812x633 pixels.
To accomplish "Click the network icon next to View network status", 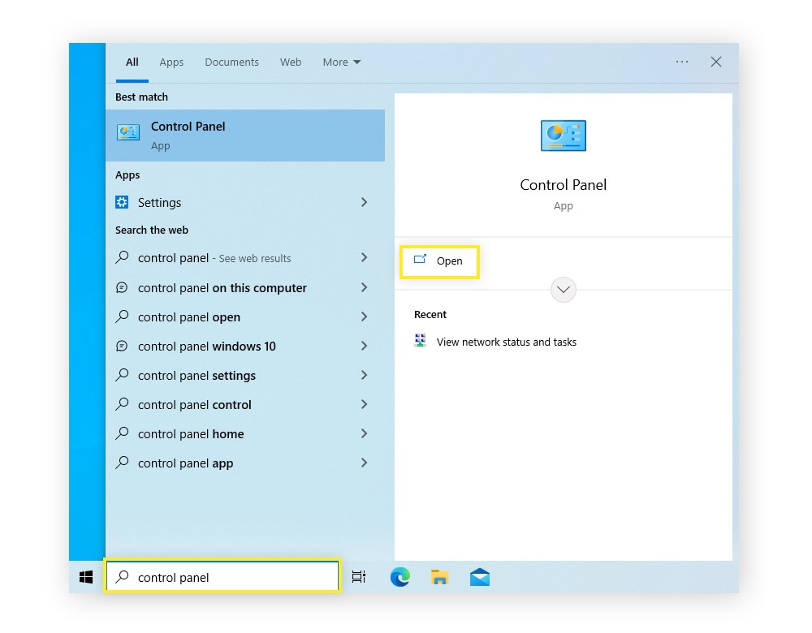I will coord(420,341).
